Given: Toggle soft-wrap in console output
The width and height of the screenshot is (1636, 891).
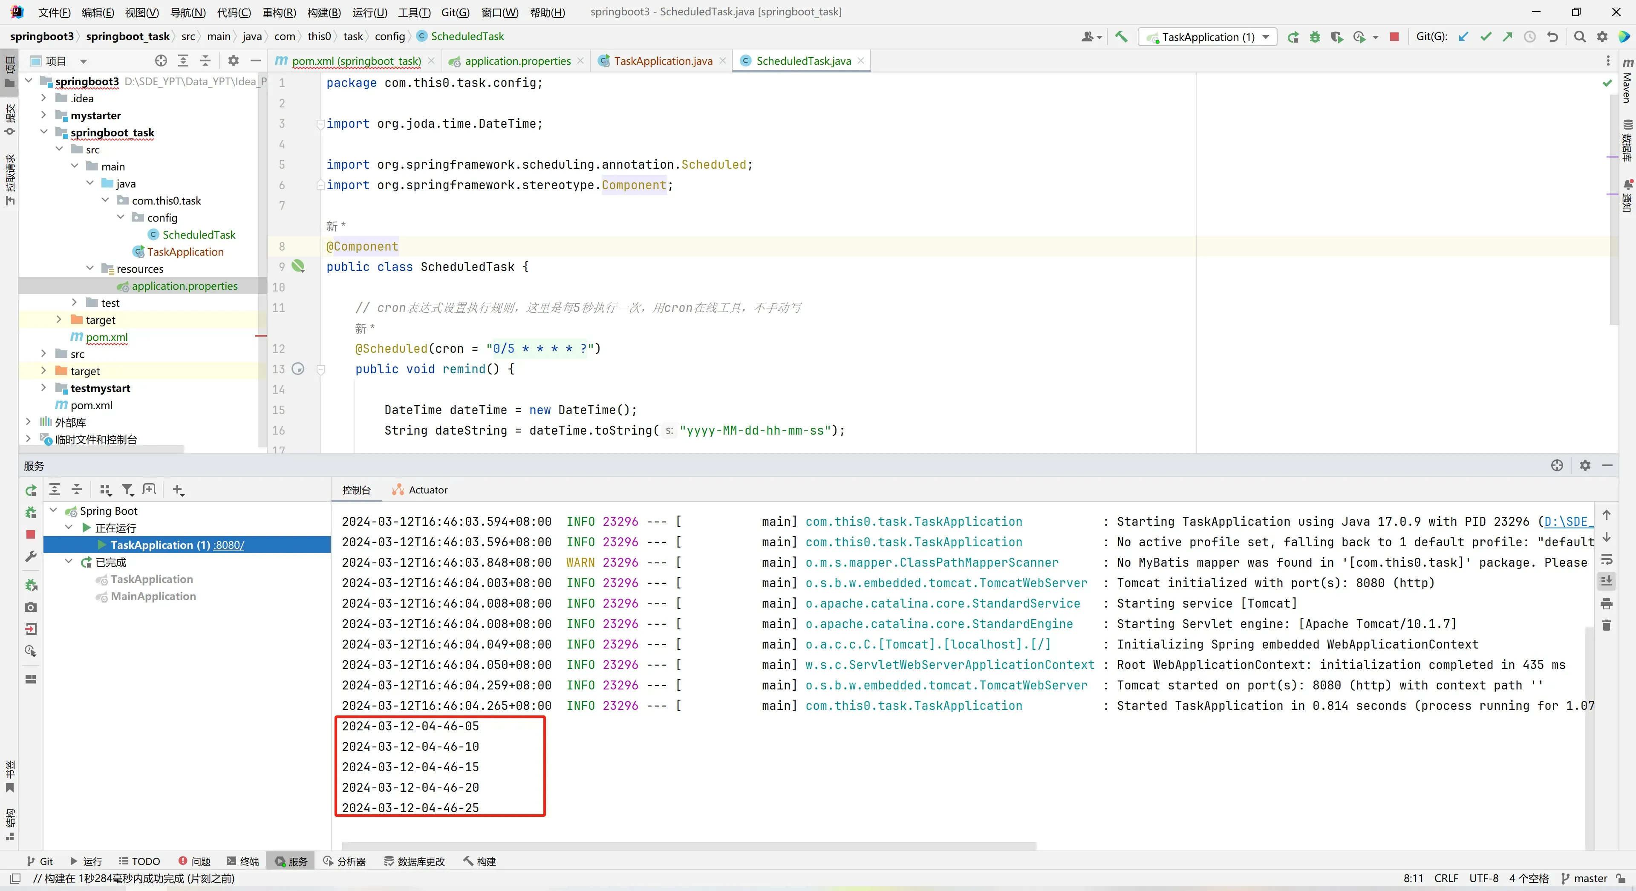Looking at the screenshot, I should click(x=1606, y=559).
